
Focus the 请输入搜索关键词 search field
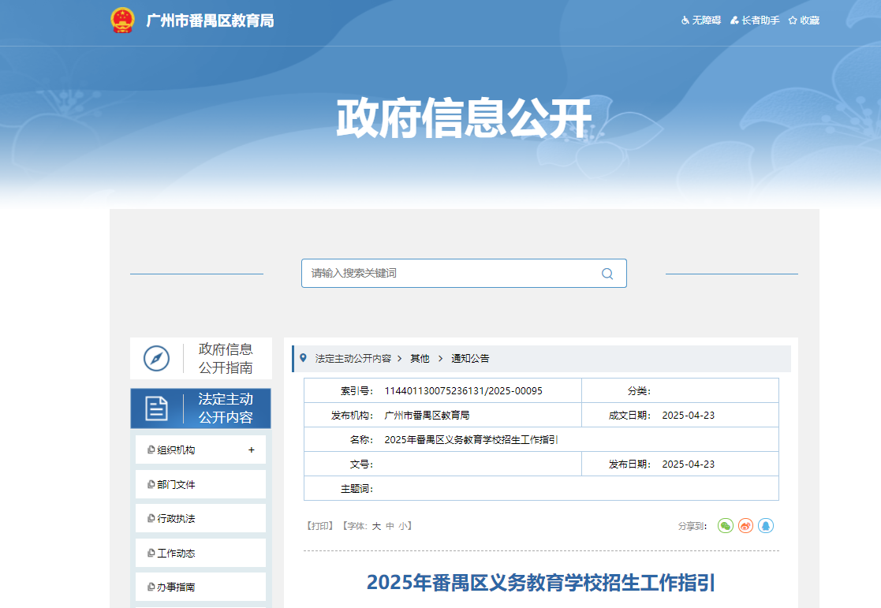450,274
